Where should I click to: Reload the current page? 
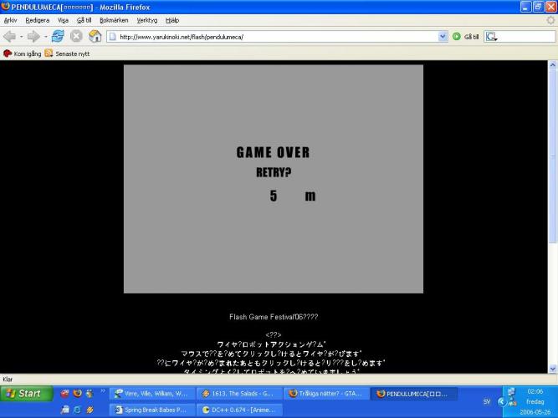coord(58,37)
